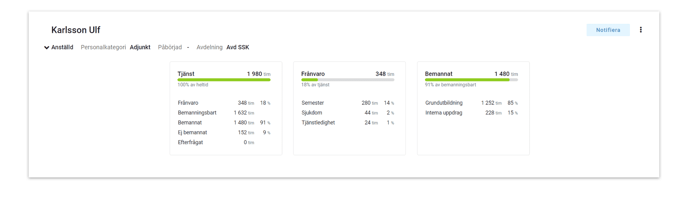Viewport: 688px width, 206px height.
Task: Click the Notifiera button
Action: (608, 30)
